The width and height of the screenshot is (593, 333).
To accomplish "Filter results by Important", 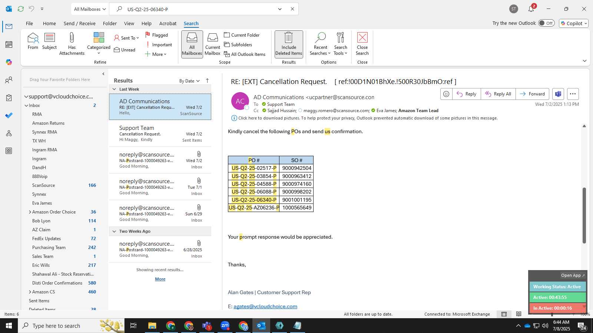I will (x=159, y=45).
